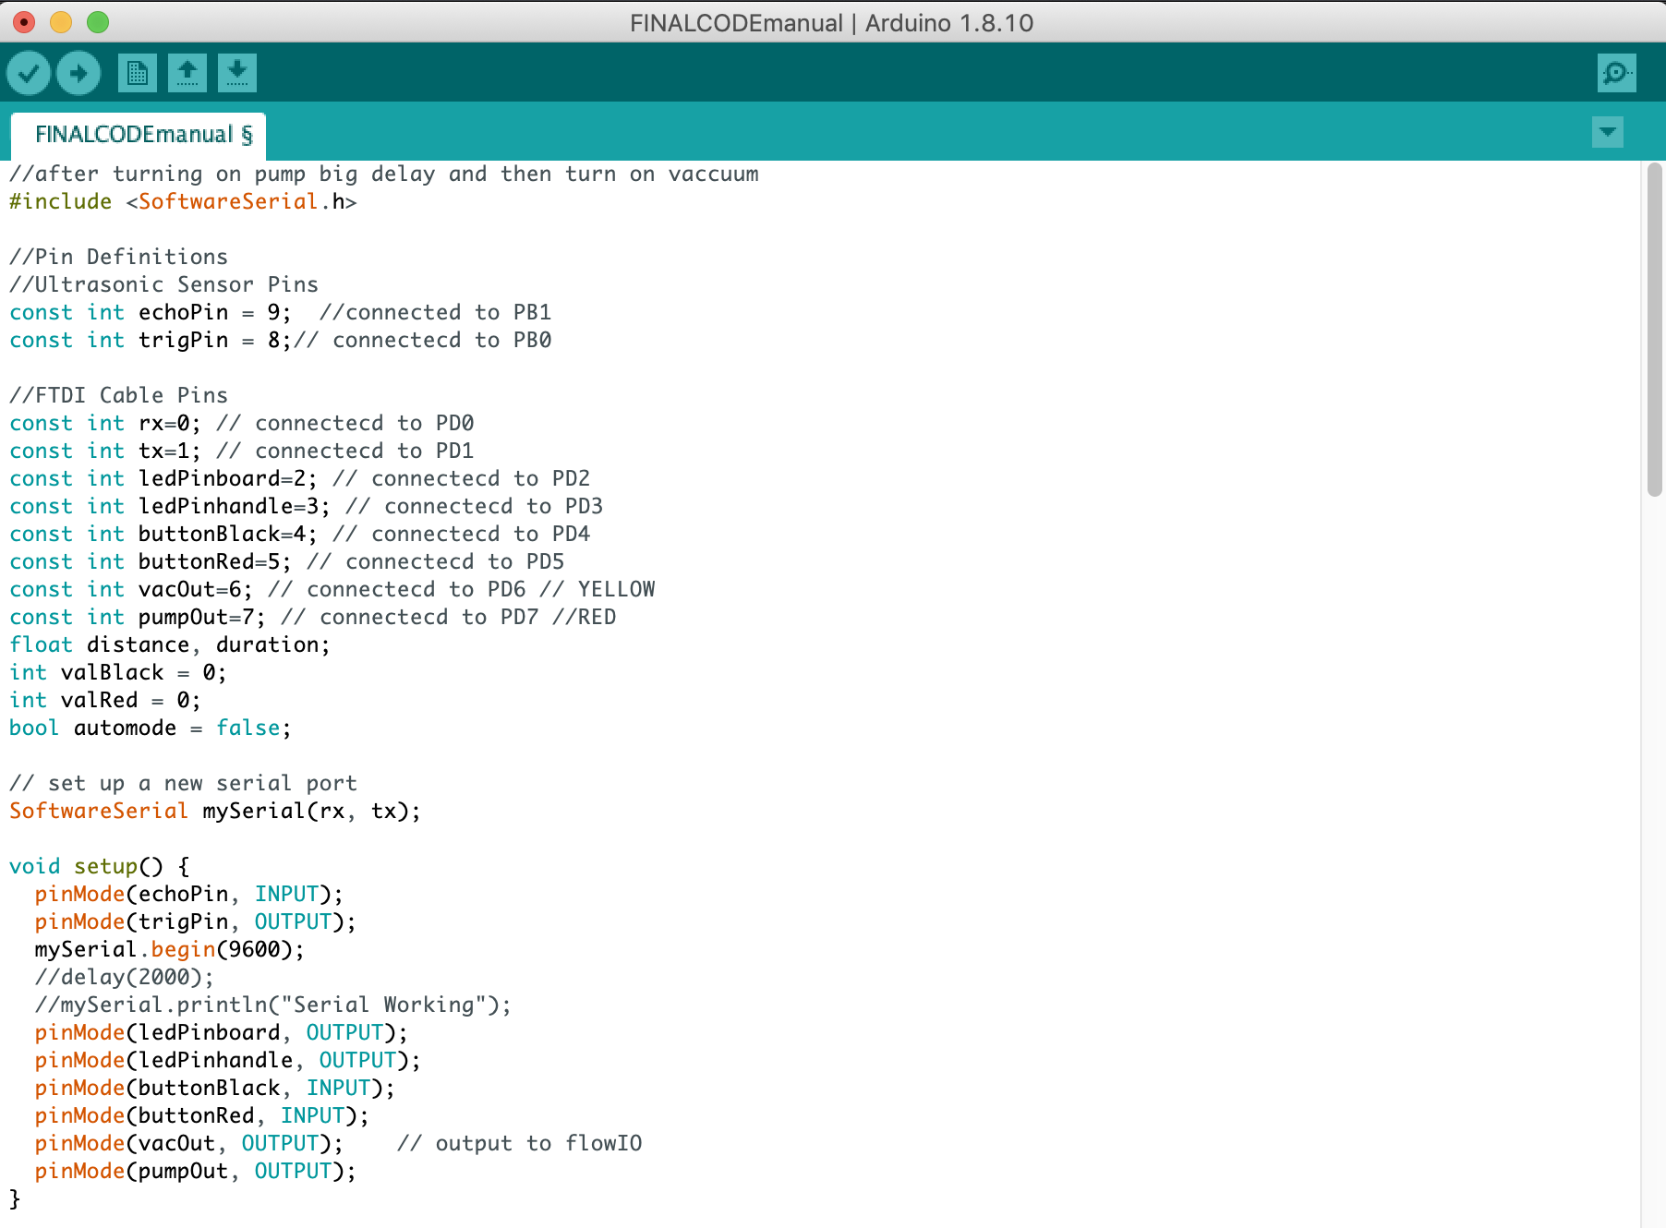Create a new sketch using the toolbar

pyautogui.click(x=137, y=73)
